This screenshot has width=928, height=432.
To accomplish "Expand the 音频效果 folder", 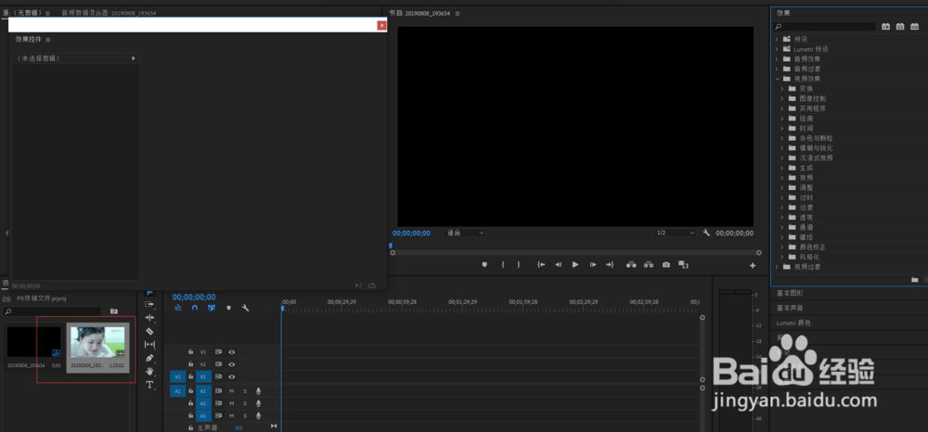I will click(x=777, y=59).
